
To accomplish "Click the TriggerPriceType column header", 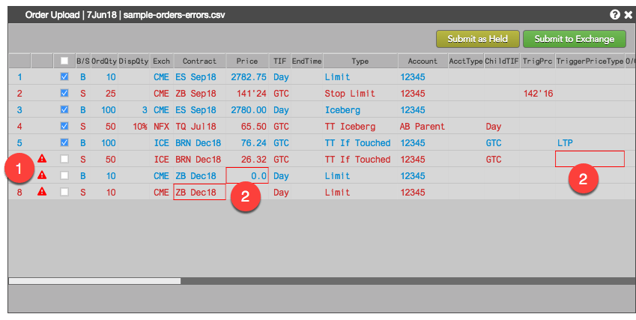I will (x=590, y=61).
